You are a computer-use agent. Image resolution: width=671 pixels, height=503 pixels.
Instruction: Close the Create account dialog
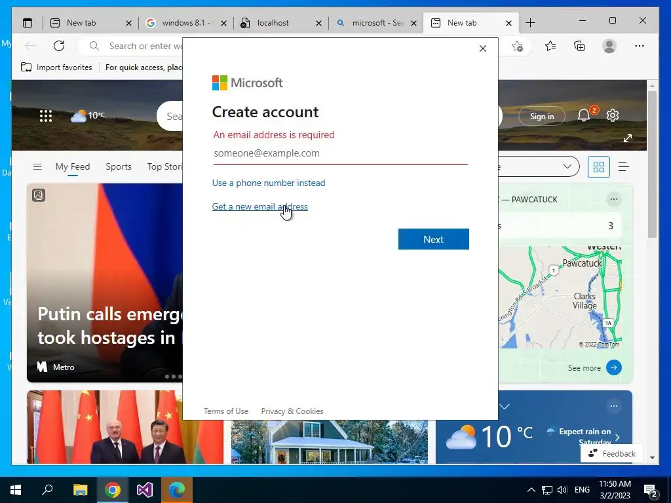(483, 48)
